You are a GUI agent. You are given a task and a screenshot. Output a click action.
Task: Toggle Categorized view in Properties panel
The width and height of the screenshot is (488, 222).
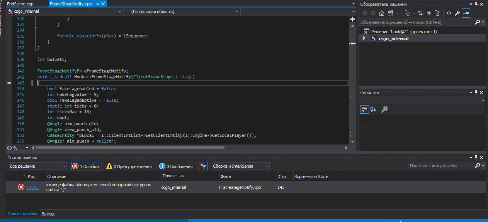tap(364, 109)
